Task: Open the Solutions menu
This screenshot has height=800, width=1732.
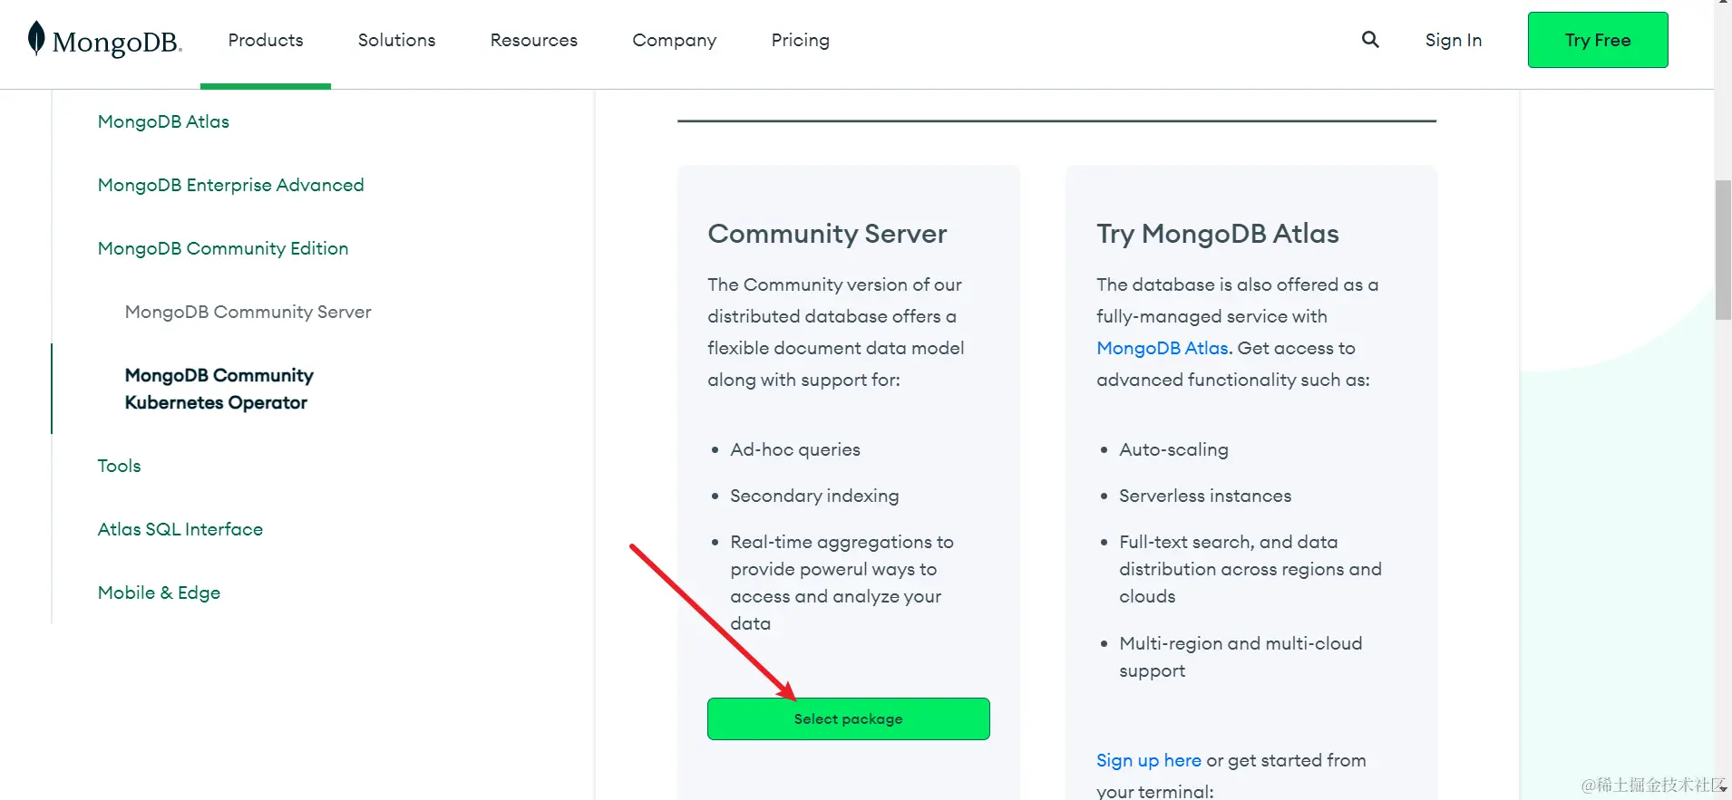Action: (396, 40)
